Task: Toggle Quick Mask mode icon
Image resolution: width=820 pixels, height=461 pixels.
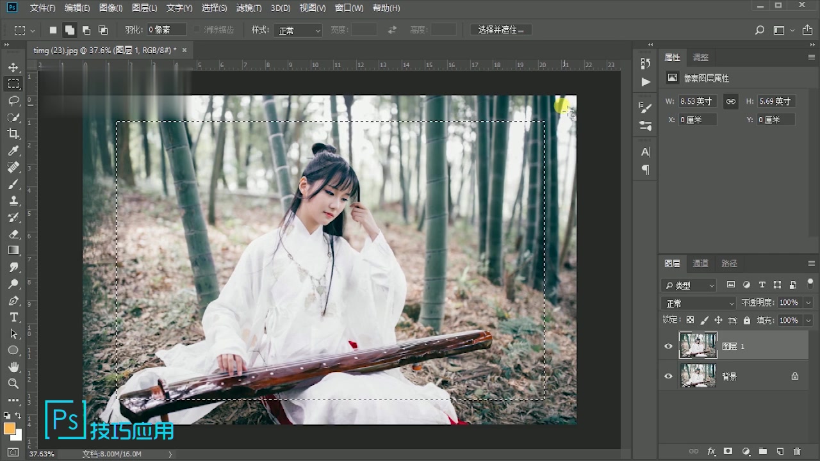Action: click(13, 452)
